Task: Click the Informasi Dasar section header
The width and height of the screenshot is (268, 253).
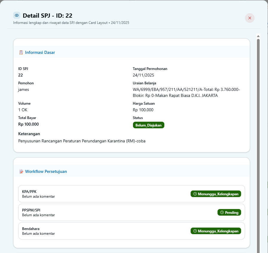Action: pos(40,52)
